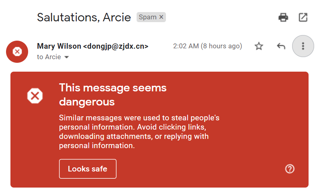The height and width of the screenshot is (194, 317).
Task: Click the Spam label tag
Action: click(x=147, y=17)
